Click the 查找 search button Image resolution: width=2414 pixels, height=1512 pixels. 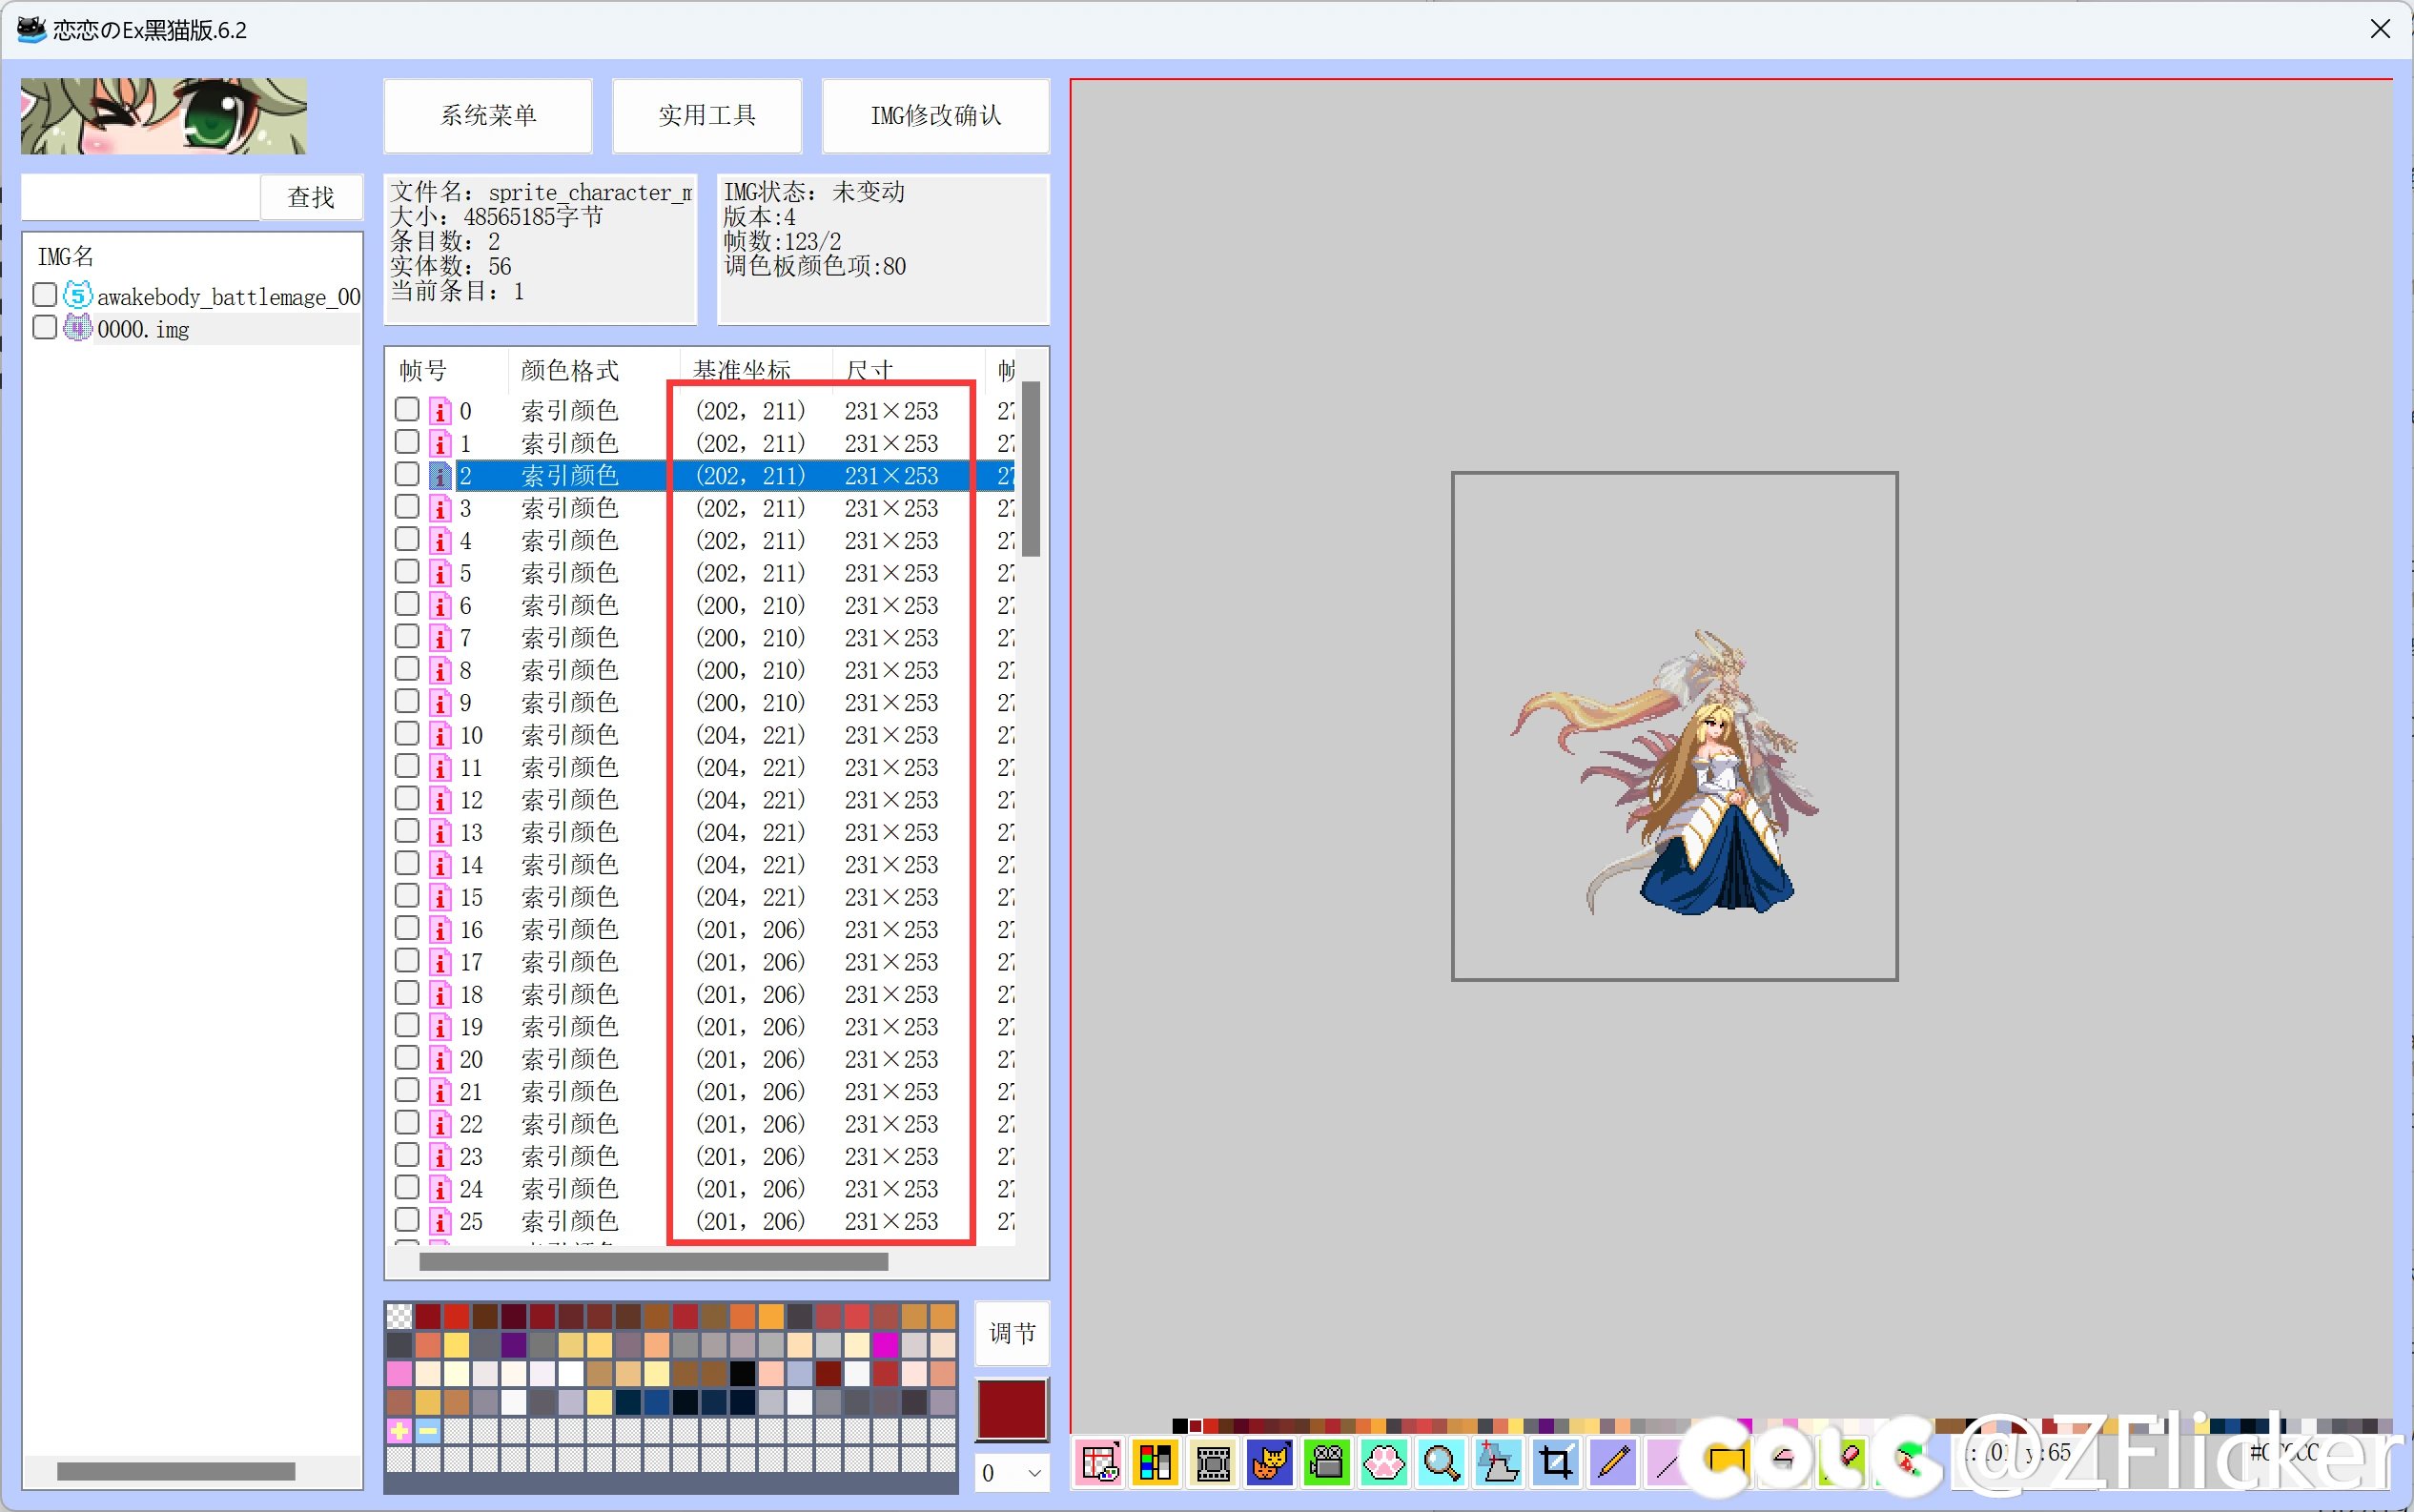pyautogui.click(x=311, y=197)
